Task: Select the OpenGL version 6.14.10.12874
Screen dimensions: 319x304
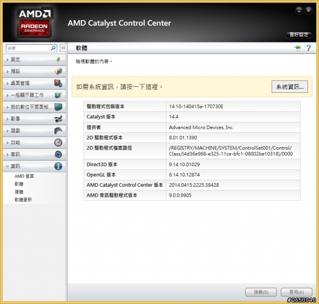Action: 184,175
